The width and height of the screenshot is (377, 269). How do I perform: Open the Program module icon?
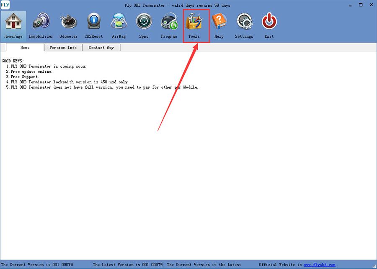[169, 23]
